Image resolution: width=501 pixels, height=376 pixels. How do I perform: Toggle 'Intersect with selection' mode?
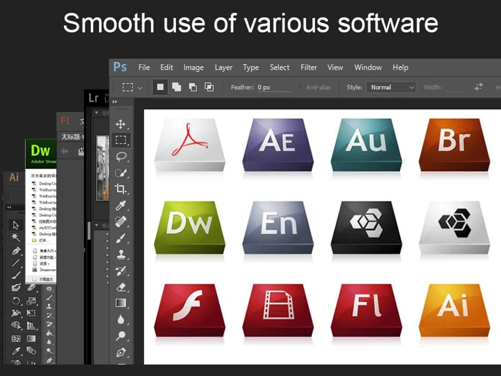tap(209, 87)
